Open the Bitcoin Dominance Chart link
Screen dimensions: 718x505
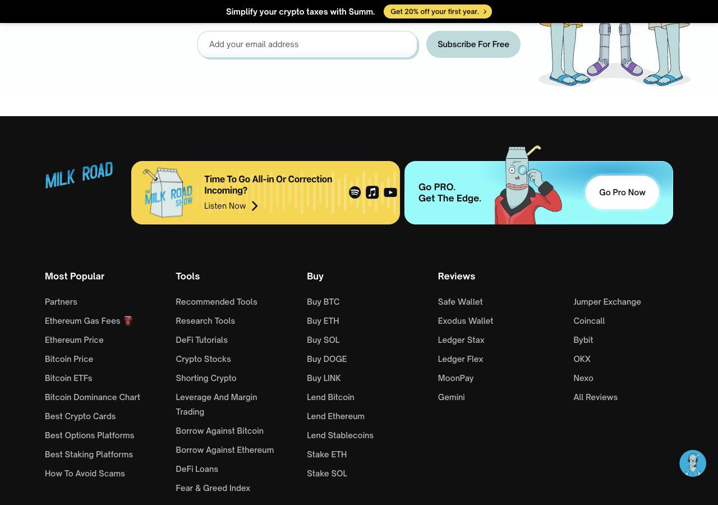tap(93, 397)
